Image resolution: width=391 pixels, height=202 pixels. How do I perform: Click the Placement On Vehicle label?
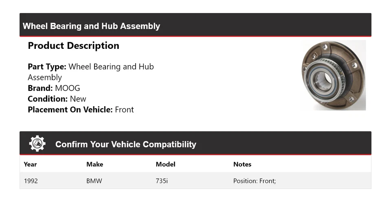[70, 110]
